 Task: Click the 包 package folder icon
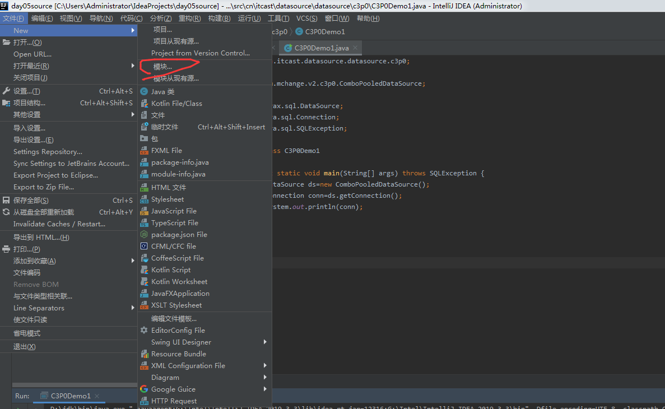tap(144, 139)
